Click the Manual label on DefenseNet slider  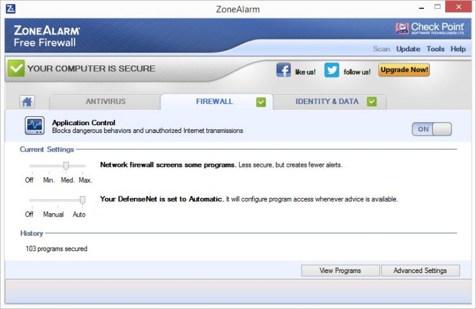coord(53,215)
